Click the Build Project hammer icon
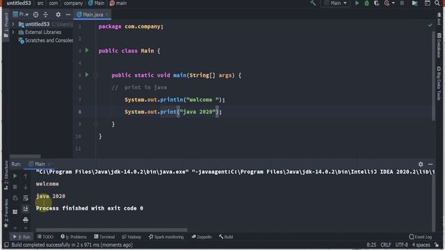This screenshot has height=250, width=445. [x=313, y=3]
